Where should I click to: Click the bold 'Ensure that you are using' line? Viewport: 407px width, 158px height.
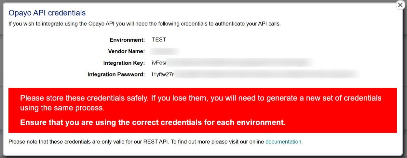[x=153, y=123]
